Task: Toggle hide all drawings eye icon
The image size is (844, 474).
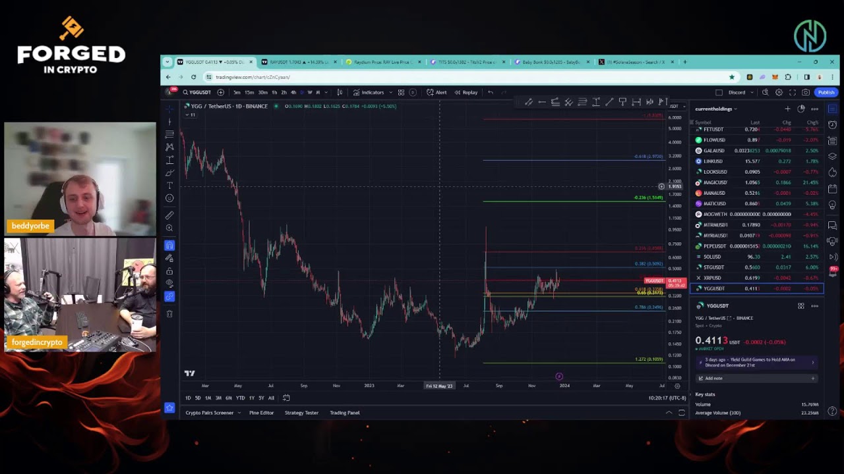Action: 169,283
